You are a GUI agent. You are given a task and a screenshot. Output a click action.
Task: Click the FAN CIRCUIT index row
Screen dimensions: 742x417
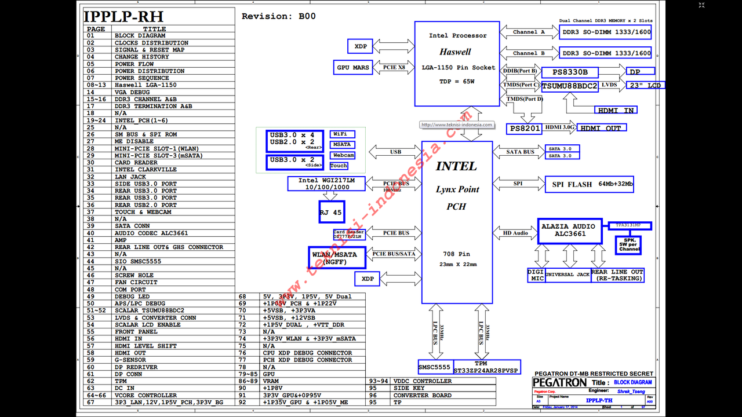(159, 283)
